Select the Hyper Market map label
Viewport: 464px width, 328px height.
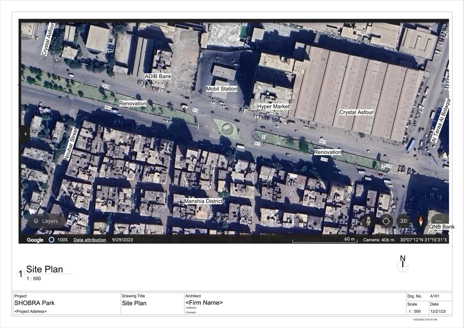point(273,106)
